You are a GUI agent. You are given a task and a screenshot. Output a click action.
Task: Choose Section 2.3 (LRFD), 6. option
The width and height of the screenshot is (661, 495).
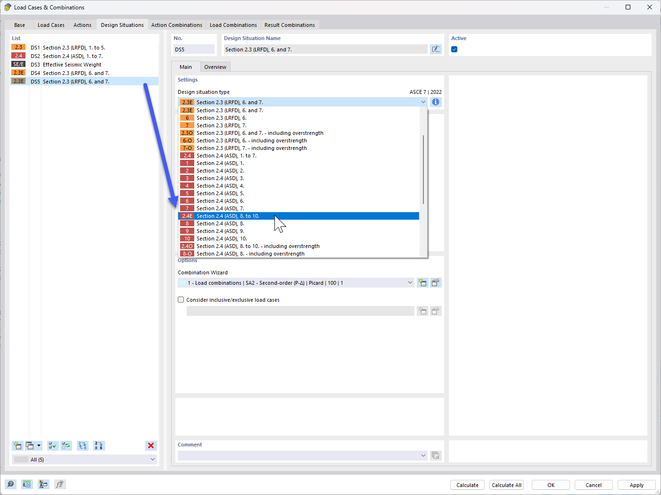[299, 118]
